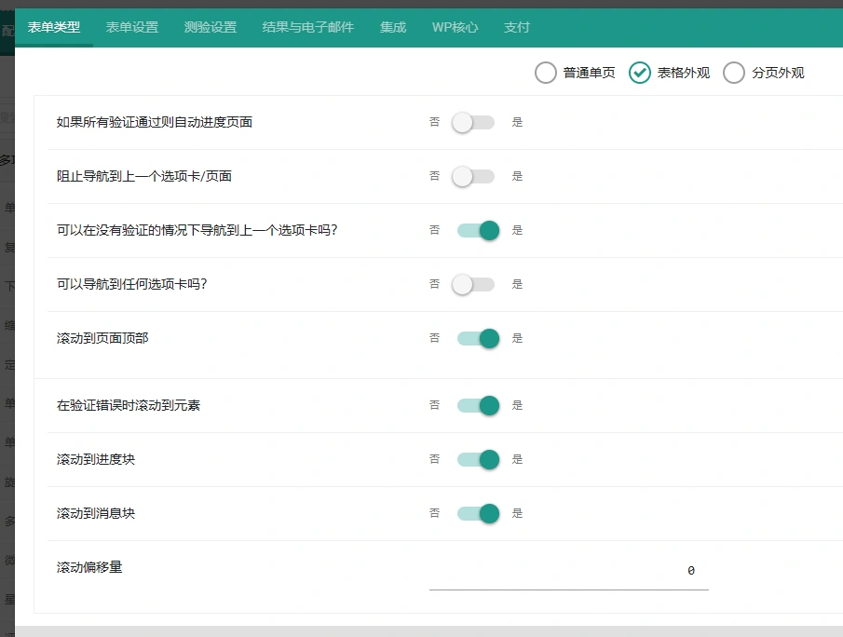Disable the 滚动到消息块 switch
This screenshot has height=637, width=843.
tap(477, 513)
